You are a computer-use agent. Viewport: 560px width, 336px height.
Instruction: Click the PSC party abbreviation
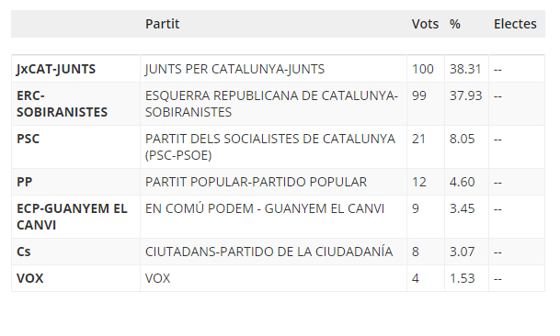tap(28, 139)
